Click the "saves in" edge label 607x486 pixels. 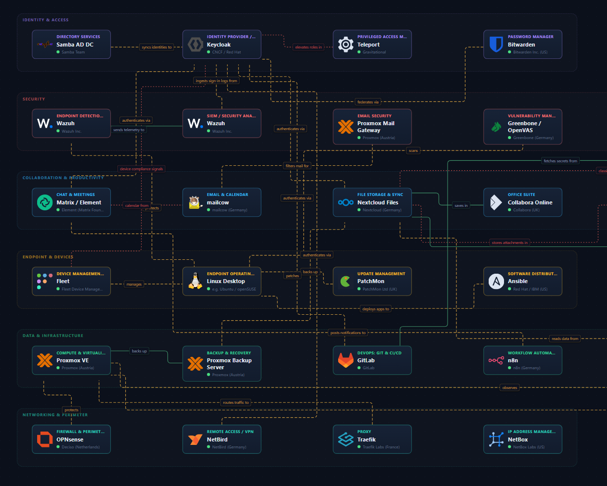tap(461, 205)
